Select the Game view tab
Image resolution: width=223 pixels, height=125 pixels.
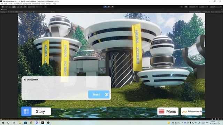coord(4,10)
